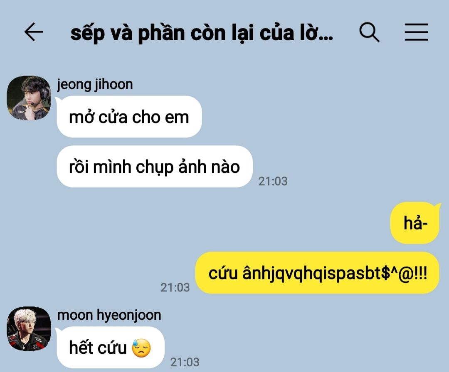Click the sad sweat emoji
Image resolution: width=449 pixels, height=372 pixels.
(141, 348)
